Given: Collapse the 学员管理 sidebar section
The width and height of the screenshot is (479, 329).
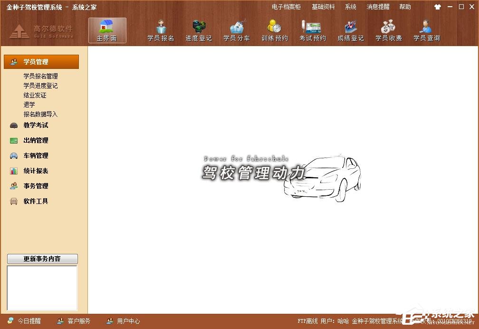Looking at the screenshot, I should click(41, 62).
